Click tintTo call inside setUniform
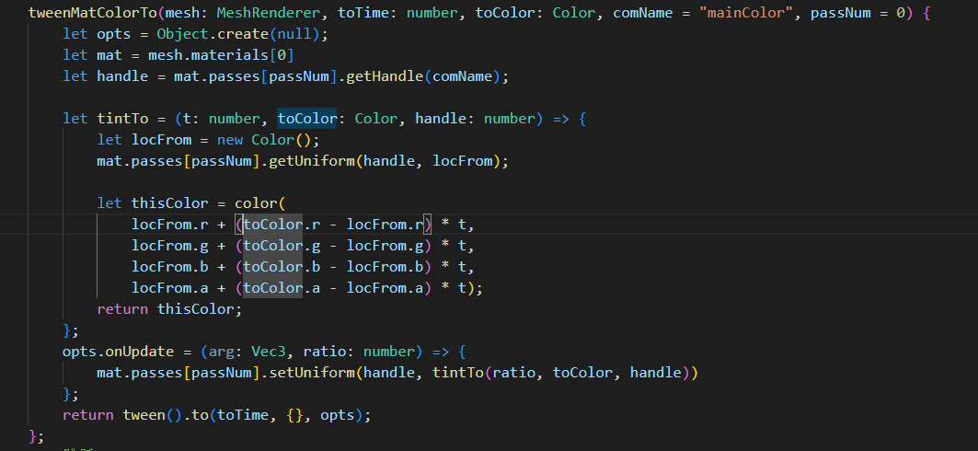 click(458, 373)
